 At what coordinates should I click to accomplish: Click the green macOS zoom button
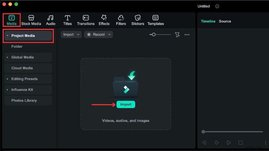[16, 4]
